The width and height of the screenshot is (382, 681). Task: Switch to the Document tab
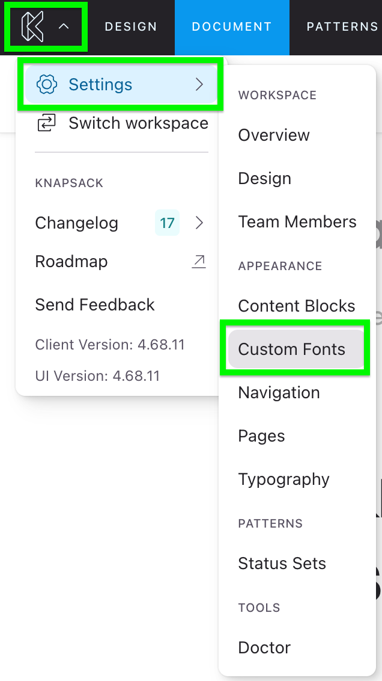pos(232,26)
